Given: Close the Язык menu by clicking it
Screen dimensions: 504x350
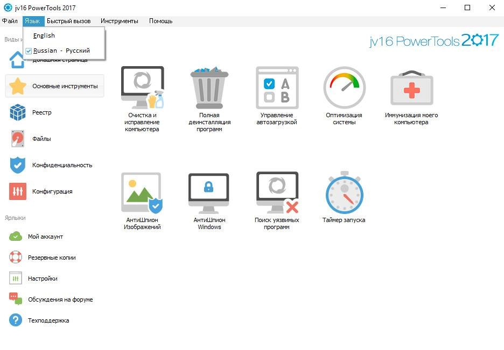Looking at the screenshot, I should pyautogui.click(x=32, y=21).
